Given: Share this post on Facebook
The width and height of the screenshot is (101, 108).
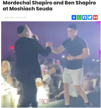Looking at the screenshot, I should 84,17.
